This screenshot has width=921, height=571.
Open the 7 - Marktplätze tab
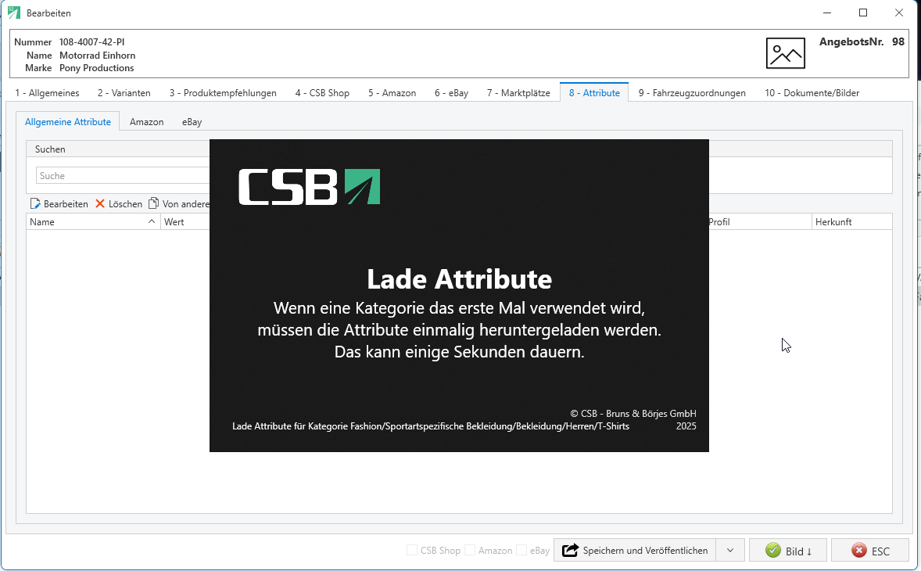(x=518, y=93)
